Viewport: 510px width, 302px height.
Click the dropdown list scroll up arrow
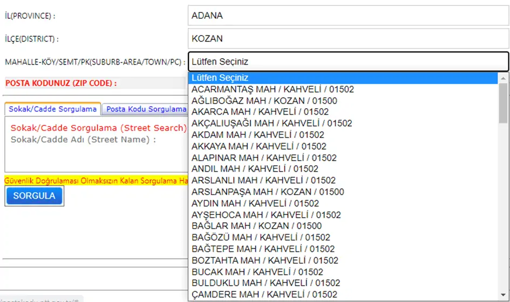click(503, 78)
